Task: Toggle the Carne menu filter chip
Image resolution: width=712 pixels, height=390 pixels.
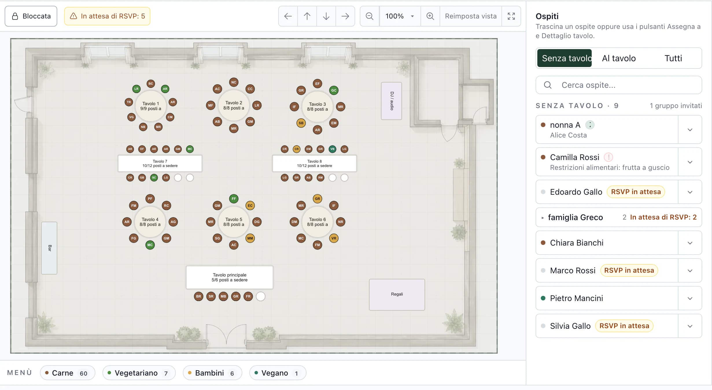Action: coord(68,373)
